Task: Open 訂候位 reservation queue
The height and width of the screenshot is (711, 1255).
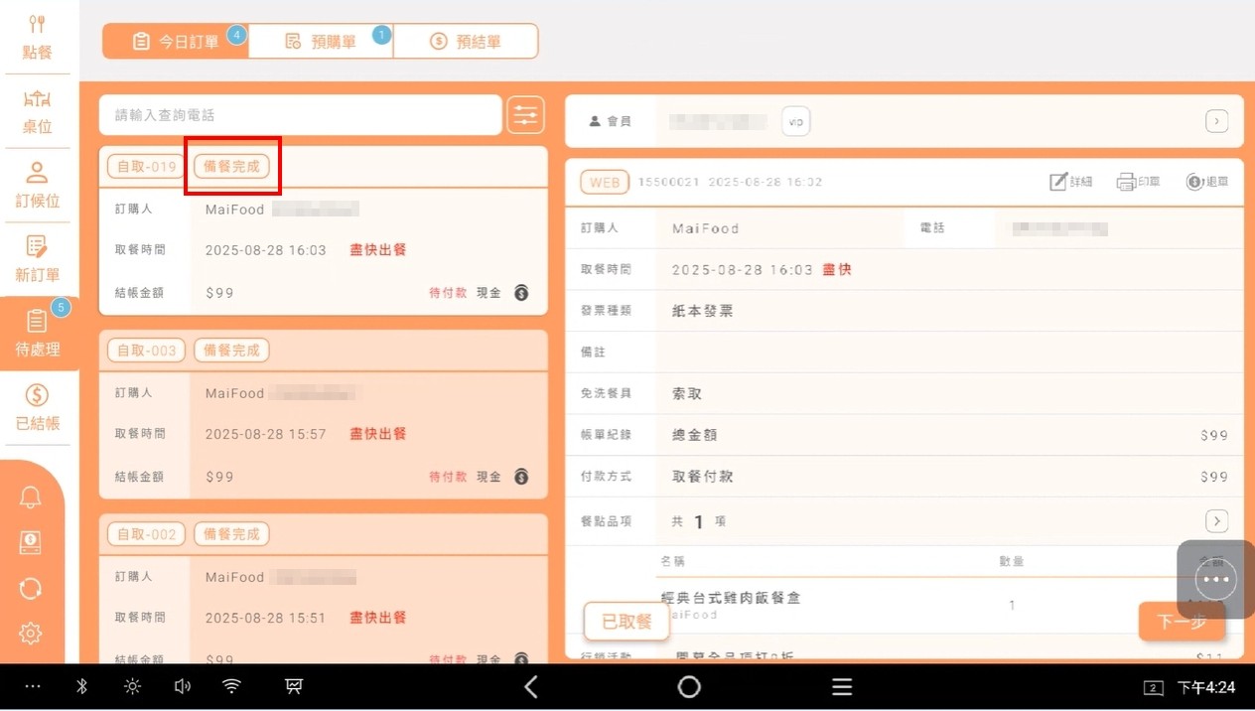Action: pos(37,185)
